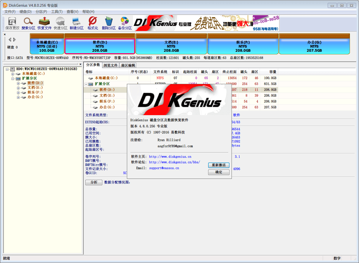Select the 快速分区 toolbar icon

pos(61,23)
